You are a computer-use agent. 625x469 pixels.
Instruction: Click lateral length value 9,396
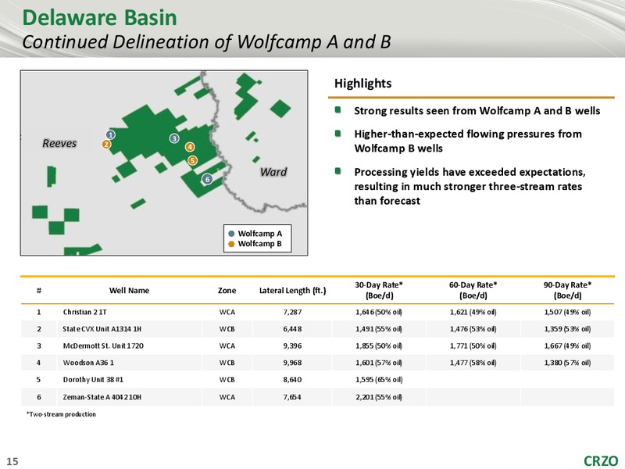coord(292,345)
